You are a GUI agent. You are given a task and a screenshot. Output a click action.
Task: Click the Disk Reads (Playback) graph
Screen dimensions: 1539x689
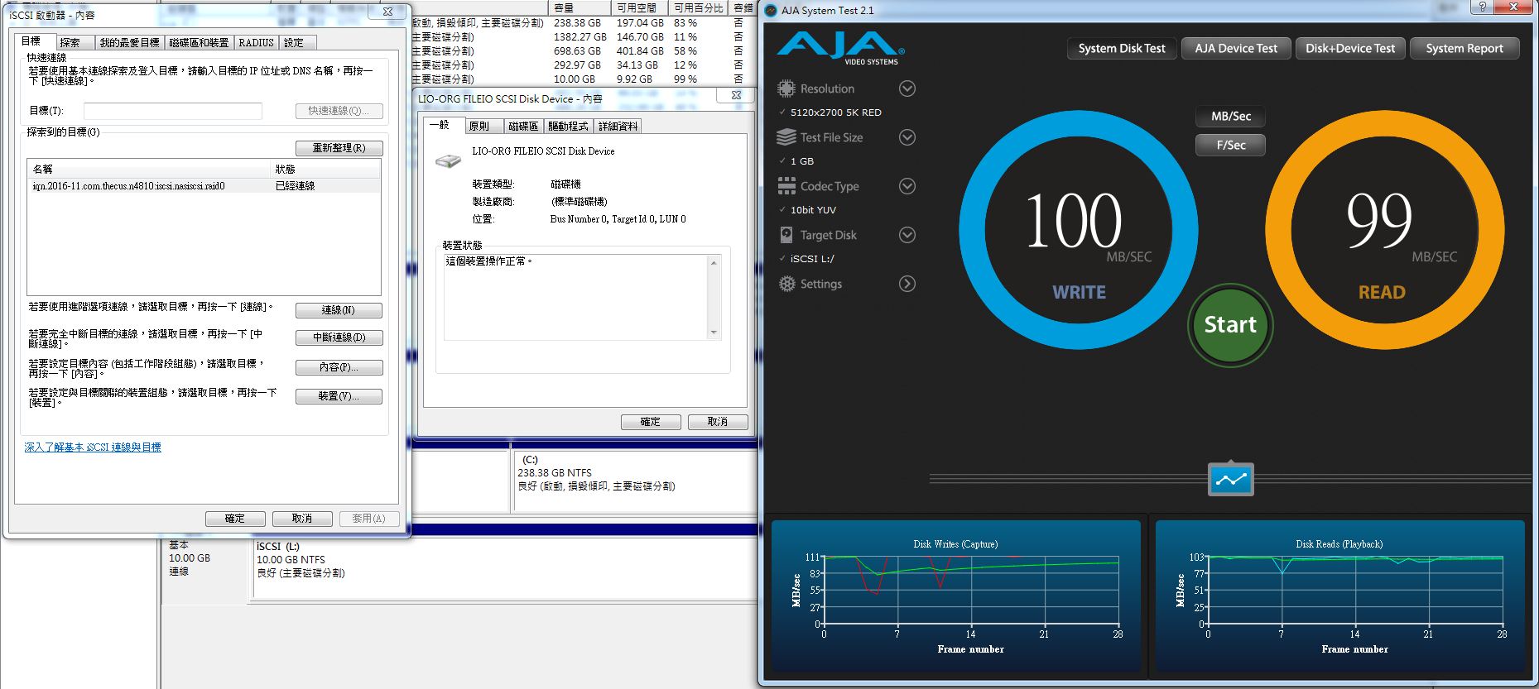pyautogui.click(x=1339, y=595)
